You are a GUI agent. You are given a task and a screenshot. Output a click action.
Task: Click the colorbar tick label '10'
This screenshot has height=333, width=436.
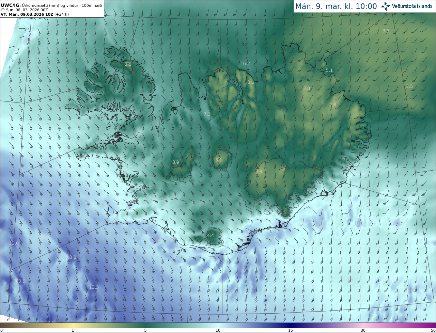click(x=218, y=330)
